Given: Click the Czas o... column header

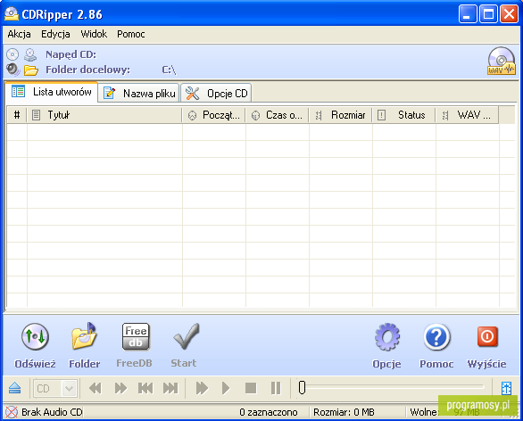Looking at the screenshot, I should coord(278,115).
